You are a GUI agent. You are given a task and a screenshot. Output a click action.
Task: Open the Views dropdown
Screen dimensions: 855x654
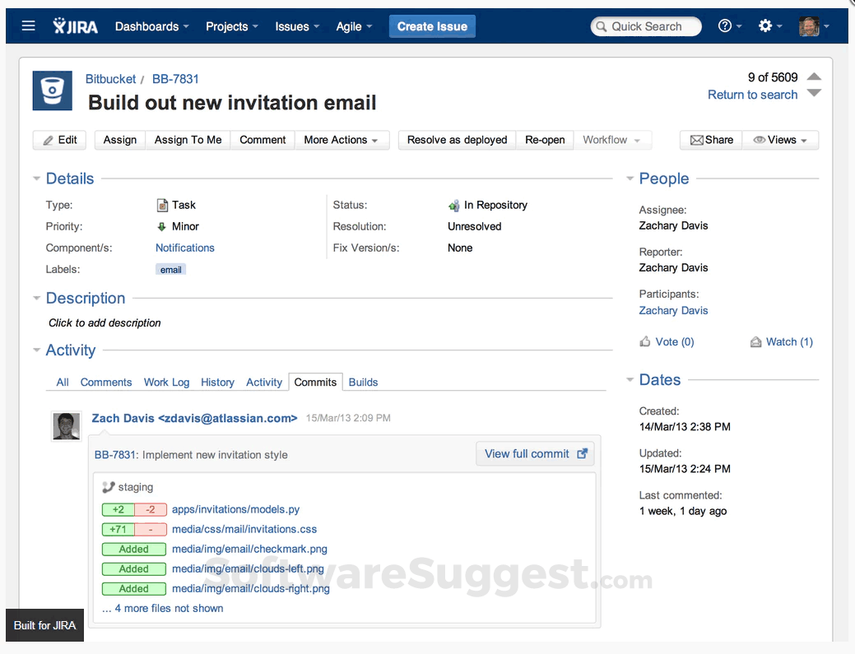pos(779,140)
